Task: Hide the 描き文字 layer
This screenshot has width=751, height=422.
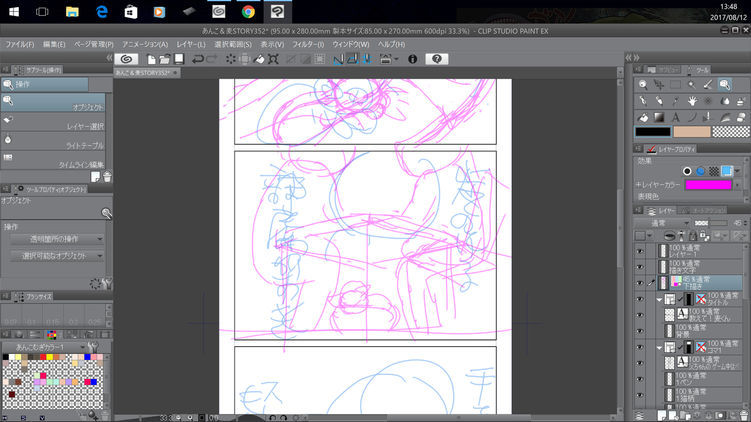Action: tap(640, 267)
